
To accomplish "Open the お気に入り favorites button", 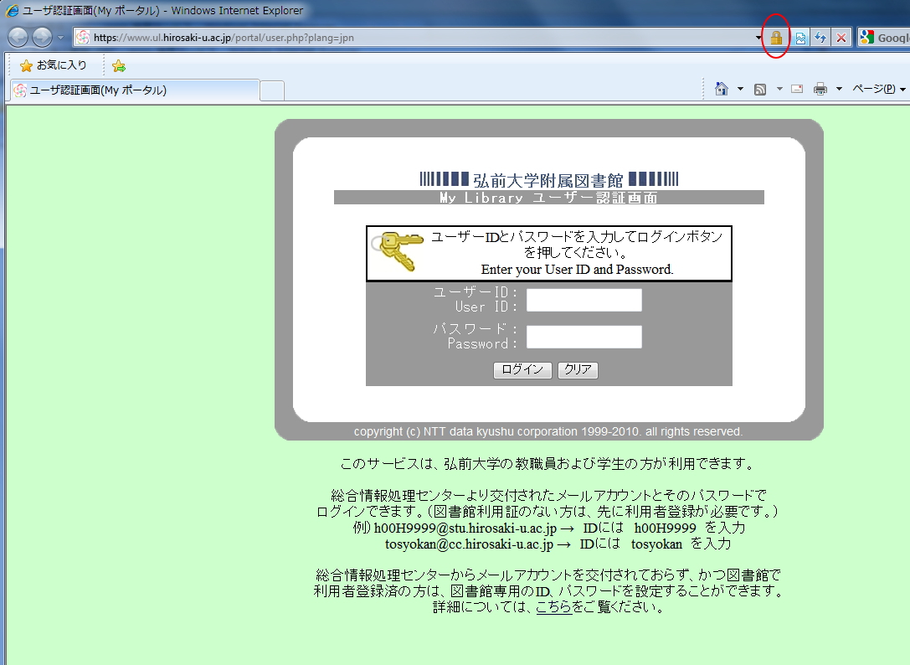I will 53,65.
